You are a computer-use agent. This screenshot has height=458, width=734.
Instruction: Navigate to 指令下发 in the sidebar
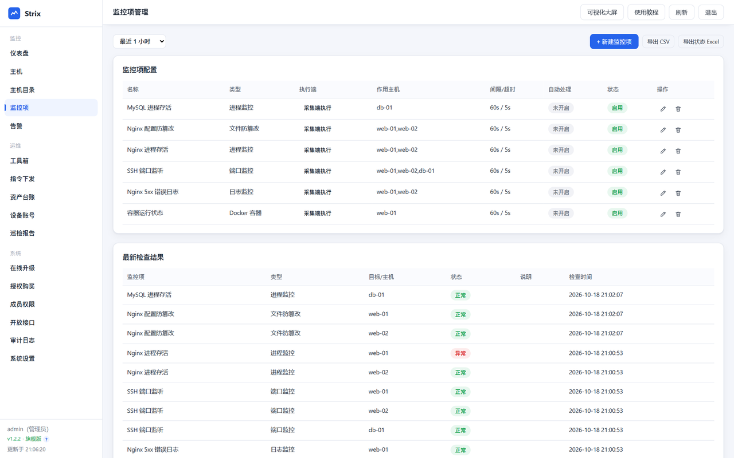[51, 179]
